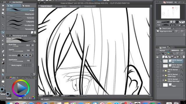Click the Navigator canvas thumbnail
This screenshot has width=186, height=104.
pyautogui.click(x=170, y=12)
